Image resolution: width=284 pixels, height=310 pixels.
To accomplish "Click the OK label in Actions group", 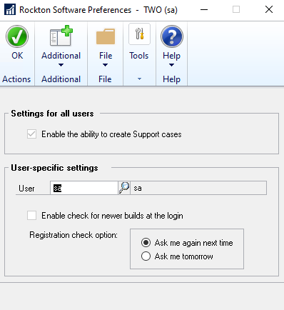I will point(17,56).
